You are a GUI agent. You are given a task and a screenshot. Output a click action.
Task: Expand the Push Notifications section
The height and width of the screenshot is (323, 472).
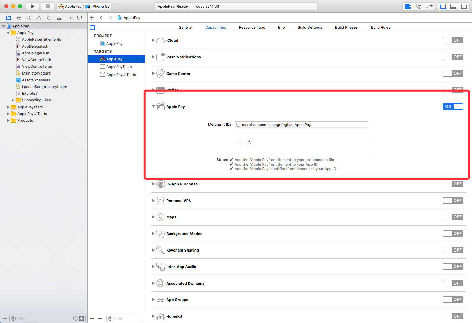153,57
